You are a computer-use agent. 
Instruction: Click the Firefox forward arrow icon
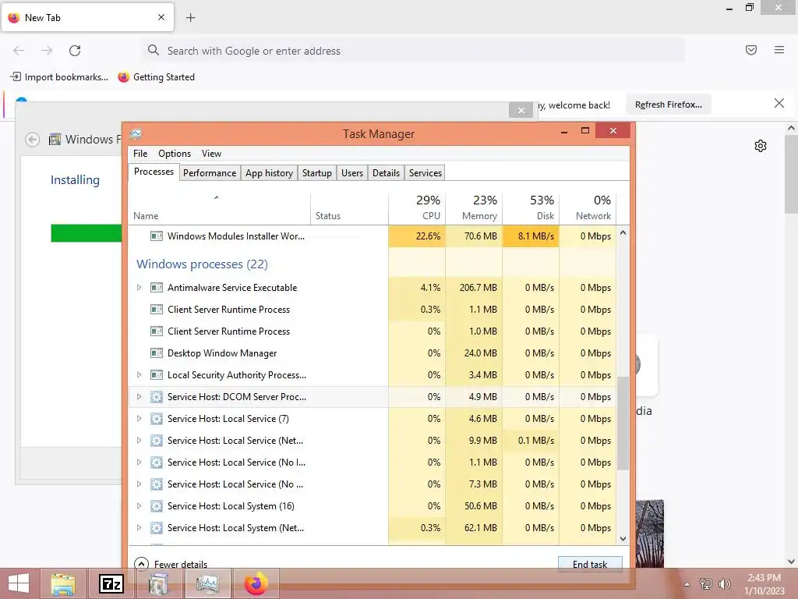[x=47, y=51]
